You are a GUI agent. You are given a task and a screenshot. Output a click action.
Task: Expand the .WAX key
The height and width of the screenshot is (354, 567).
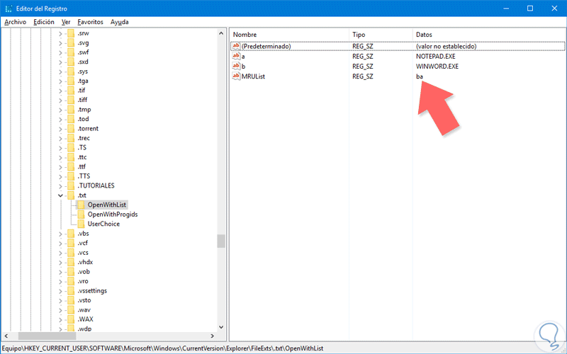(60, 319)
